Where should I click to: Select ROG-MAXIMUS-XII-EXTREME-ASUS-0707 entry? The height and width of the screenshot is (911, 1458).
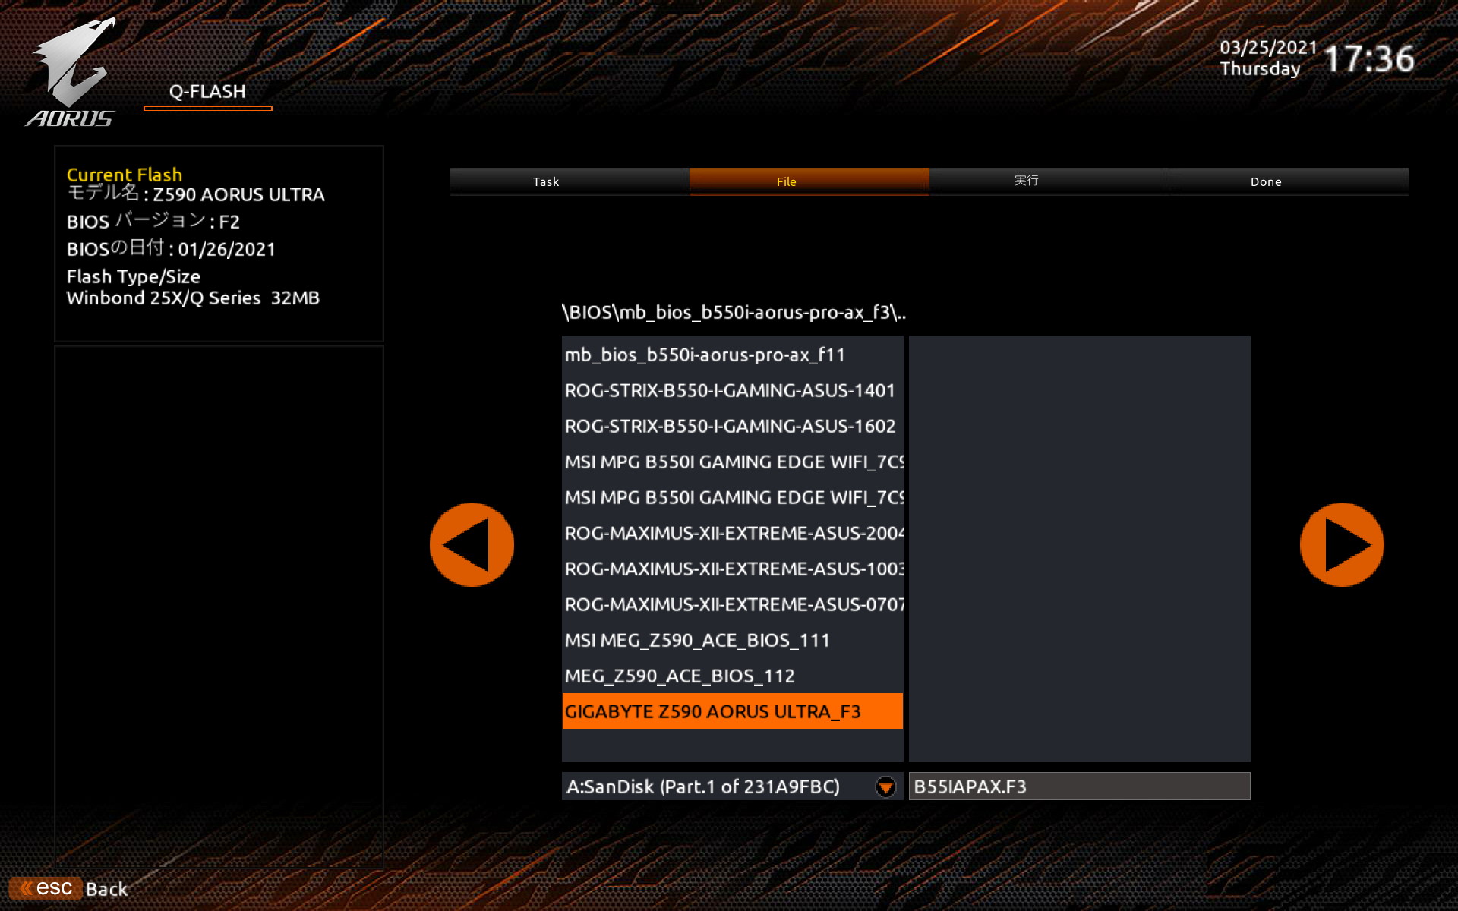[733, 604]
